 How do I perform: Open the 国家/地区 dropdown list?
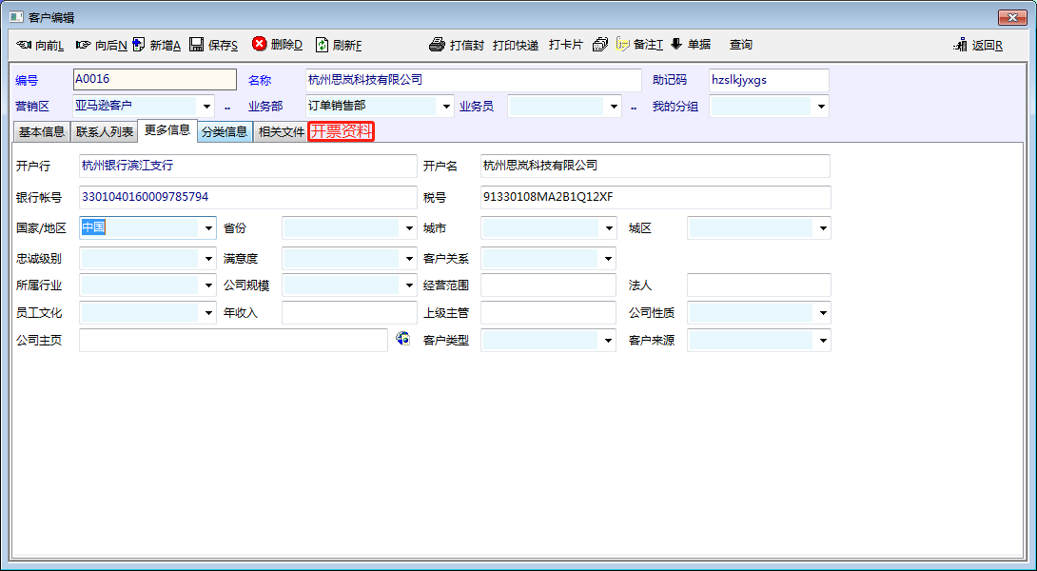(x=208, y=228)
